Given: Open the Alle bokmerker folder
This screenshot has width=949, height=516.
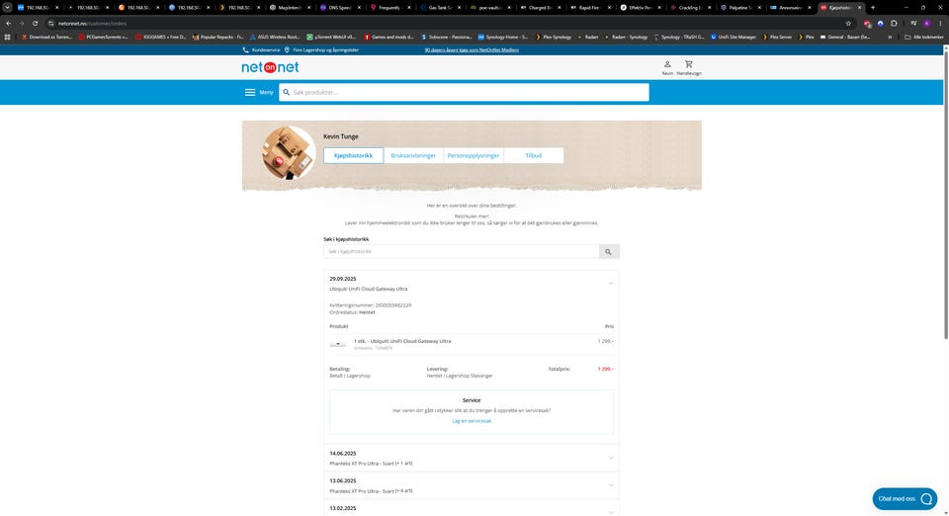Looking at the screenshot, I should [x=923, y=37].
